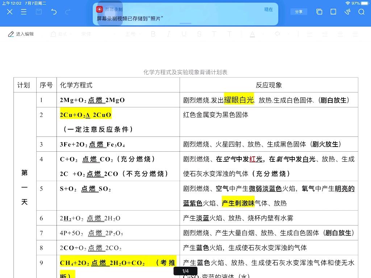Redo the last change
The height and width of the screenshot is (278, 371).
pos(67,12)
